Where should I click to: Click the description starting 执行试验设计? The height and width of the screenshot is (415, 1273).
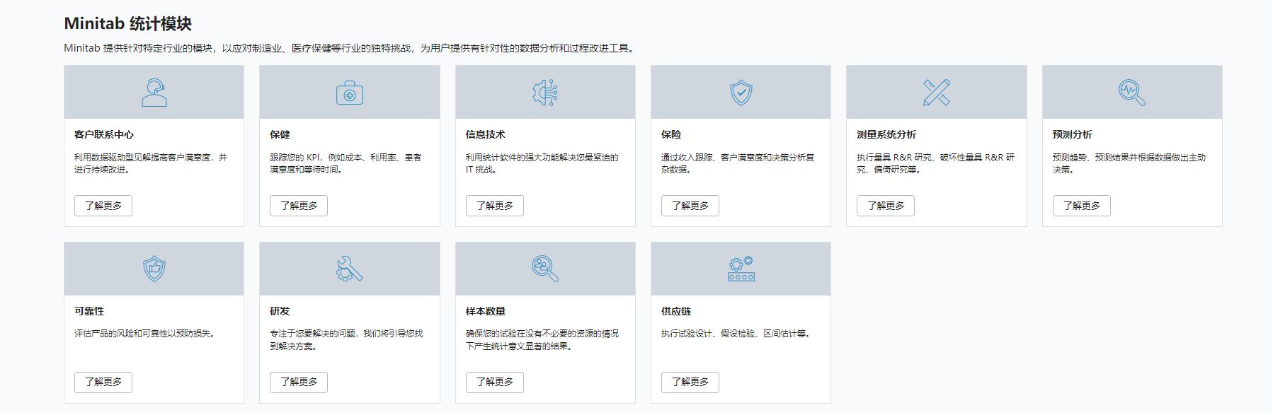pyautogui.click(x=736, y=334)
